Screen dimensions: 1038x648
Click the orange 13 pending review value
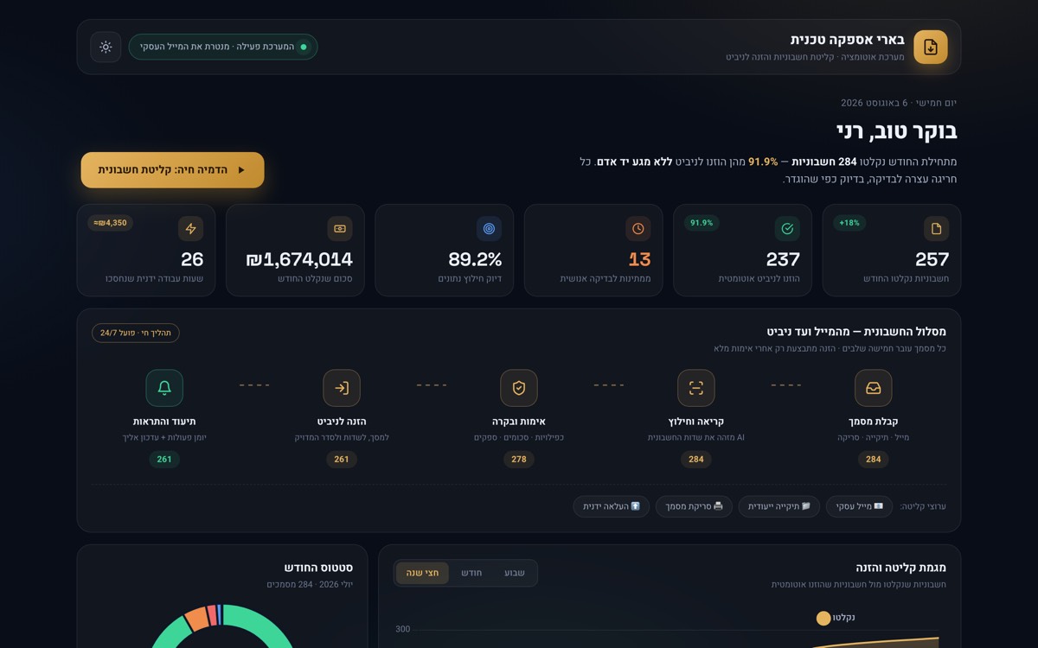[x=639, y=259]
